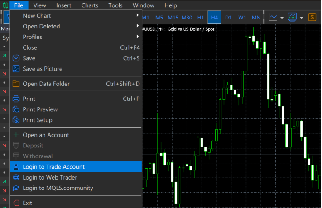The image size is (322, 208).
Task: Choose Login to MQL5.community
Action: [76, 188]
